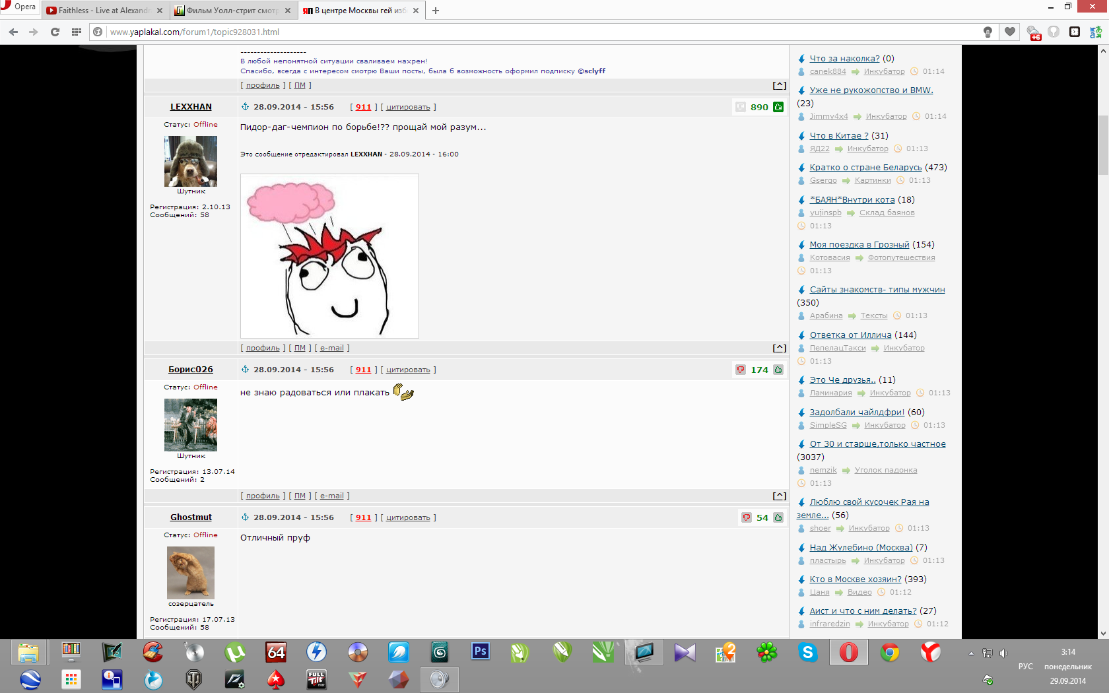This screenshot has height=693, width=1109.
Task: Click 911 report link in LEXXHAN's post
Action: (x=364, y=107)
